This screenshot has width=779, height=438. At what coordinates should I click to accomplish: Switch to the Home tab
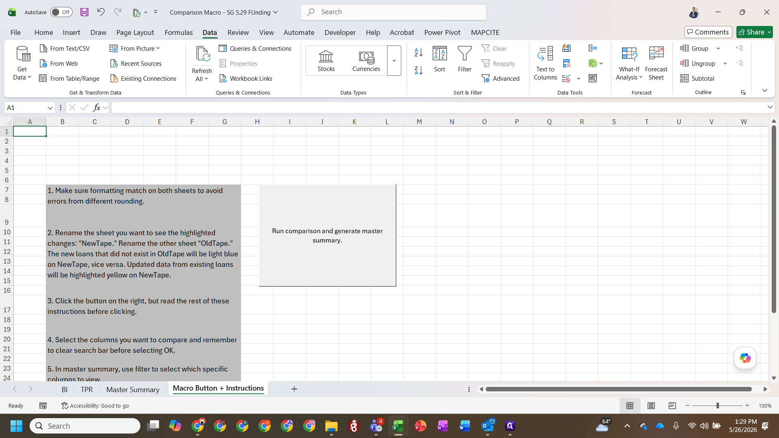(x=43, y=32)
